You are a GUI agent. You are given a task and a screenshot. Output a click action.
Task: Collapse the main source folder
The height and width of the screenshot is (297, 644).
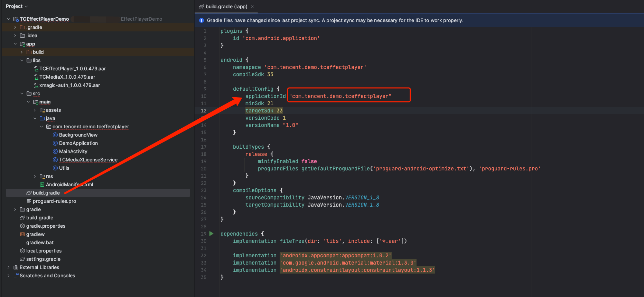pyautogui.click(x=28, y=102)
